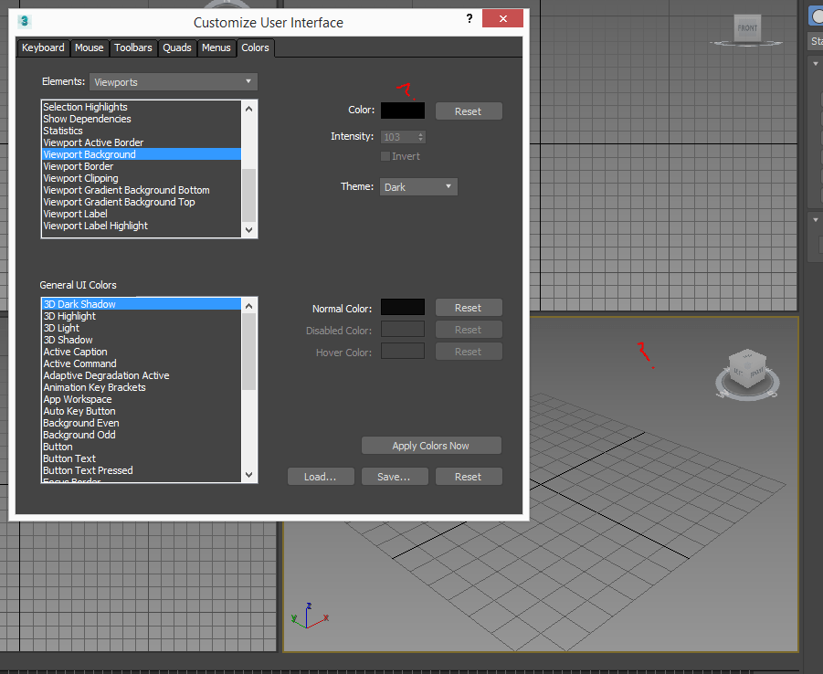The height and width of the screenshot is (674, 823).
Task: Select Viewport Gradient Background Top in list
Action: 119,202
